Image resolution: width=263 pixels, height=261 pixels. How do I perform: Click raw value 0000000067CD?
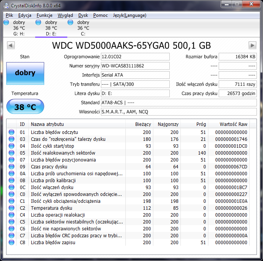(x=231, y=167)
